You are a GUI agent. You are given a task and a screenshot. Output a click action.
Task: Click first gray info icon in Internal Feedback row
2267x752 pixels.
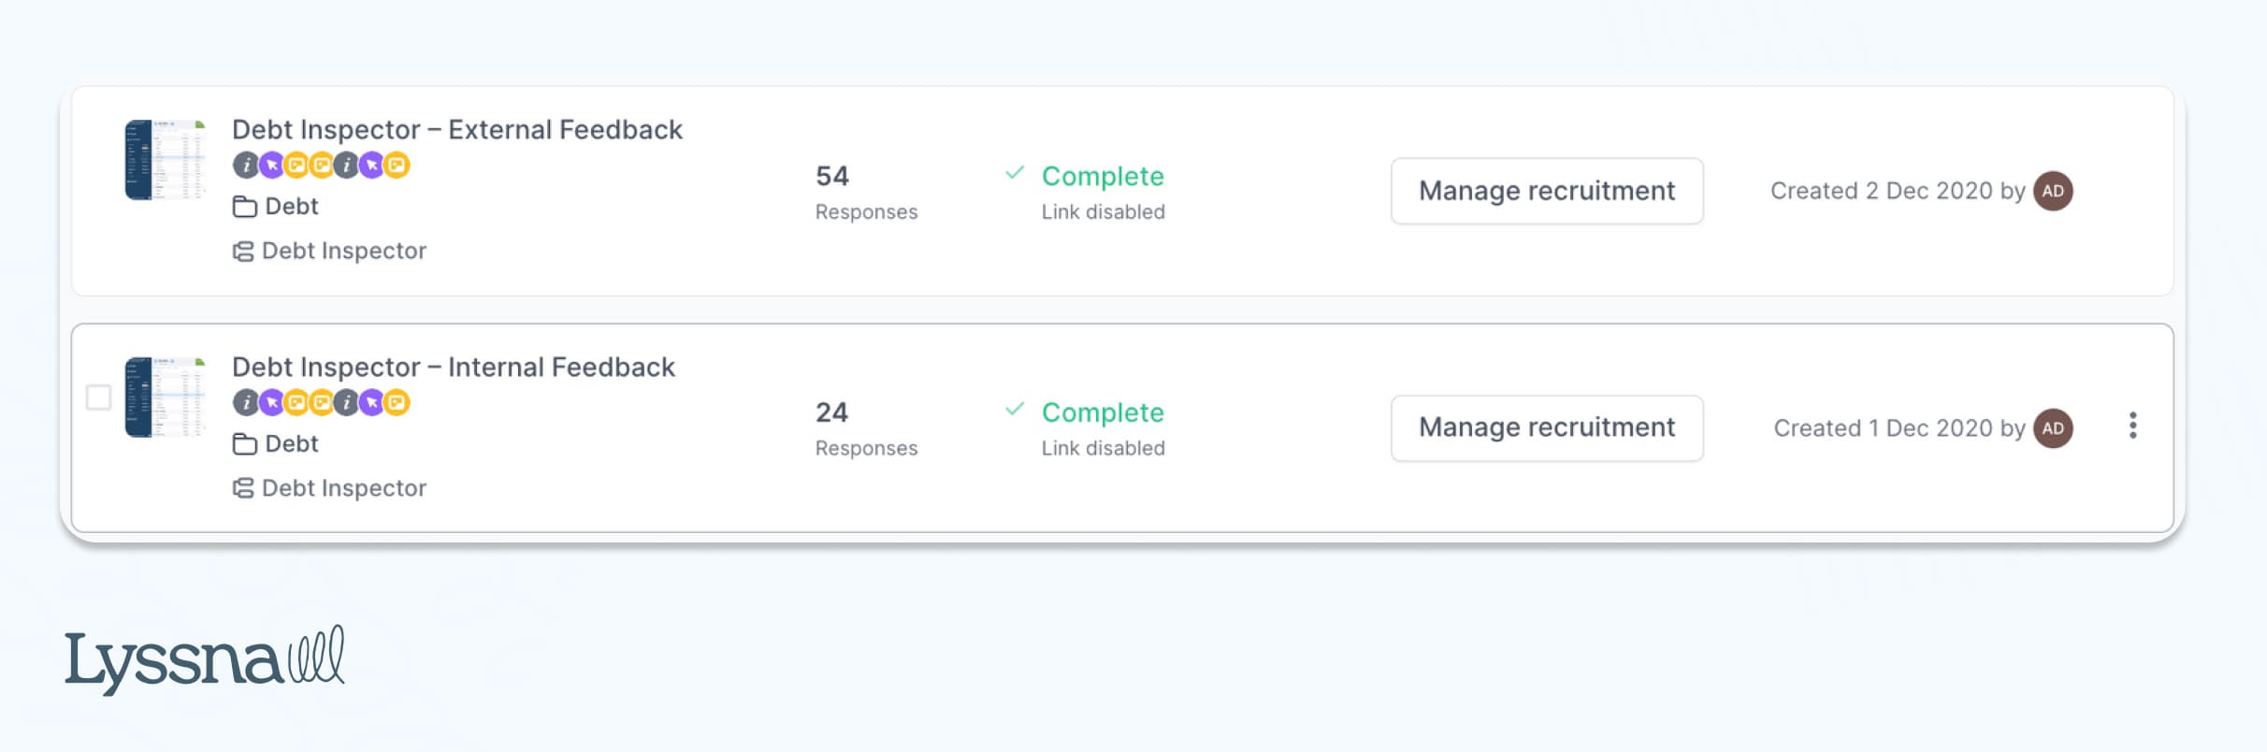point(245,403)
